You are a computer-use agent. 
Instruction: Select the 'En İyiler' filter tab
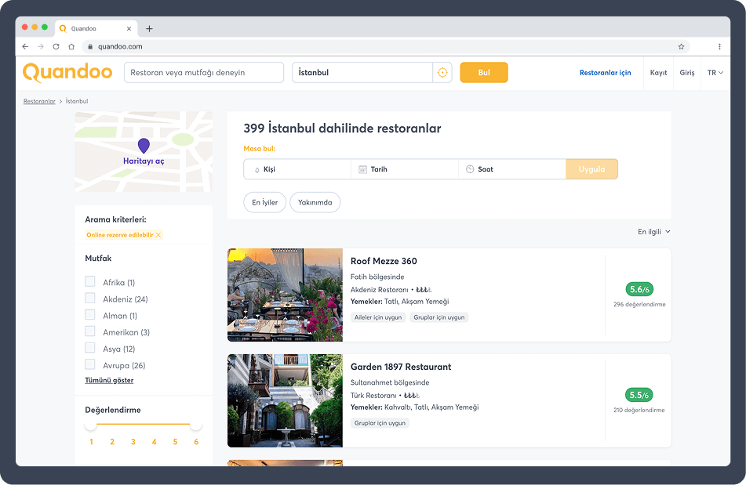pyautogui.click(x=264, y=202)
